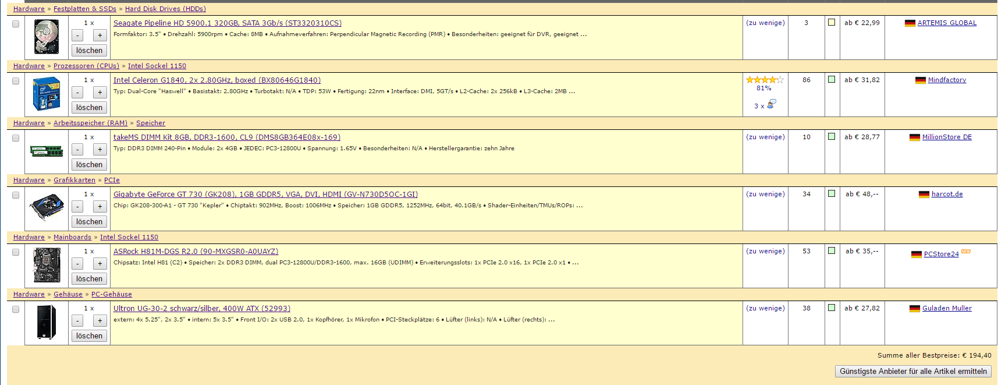Open takeMS DIMM Kit 8GB product link
This screenshot has width=998, height=385.
227,137
